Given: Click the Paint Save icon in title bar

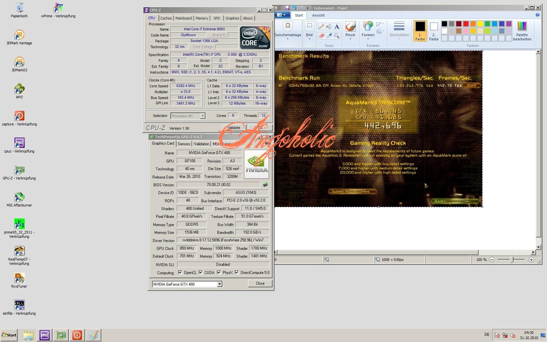Looking at the screenshot, I should click(x=287, y=8).
